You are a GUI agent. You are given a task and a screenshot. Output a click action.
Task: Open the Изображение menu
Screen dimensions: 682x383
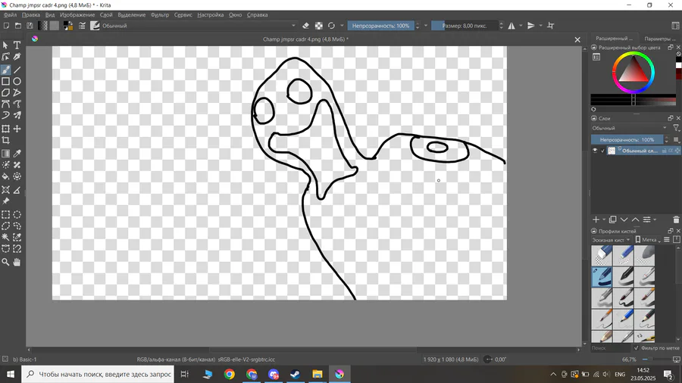[77, 15]
